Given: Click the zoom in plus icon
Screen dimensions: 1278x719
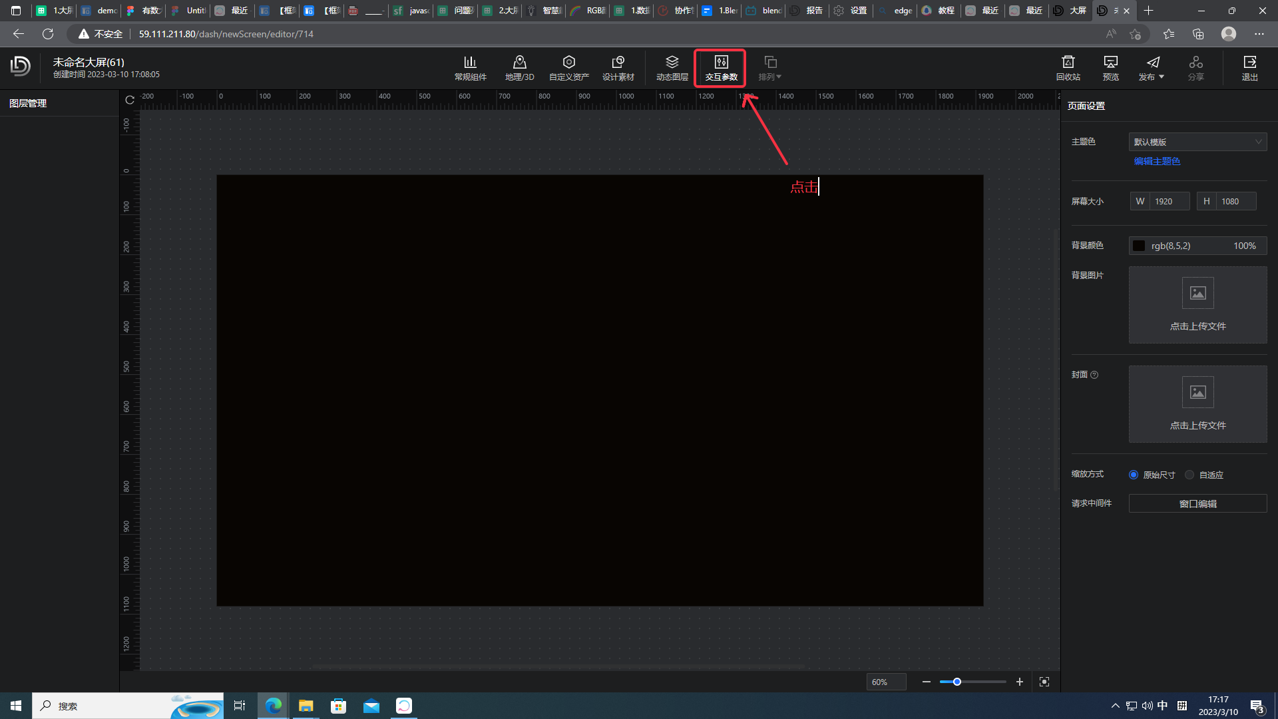Looking at the screenshot, I should 1019,682.
